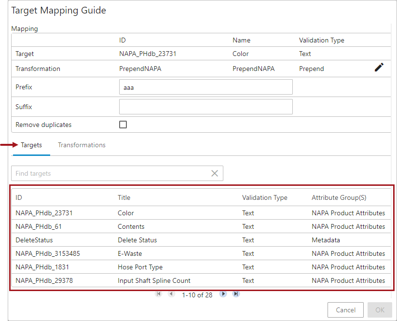
Task: Select the Targets tab
Action: click(31, 145)
